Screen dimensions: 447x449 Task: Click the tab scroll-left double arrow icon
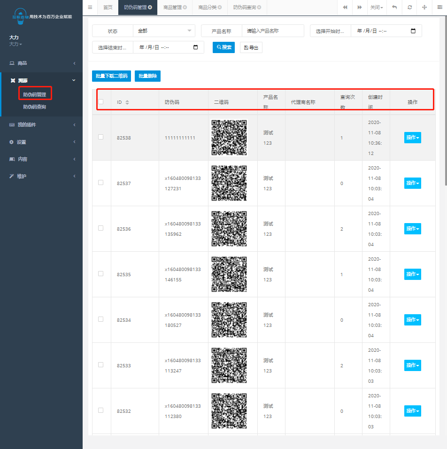[x=345, y=8]
